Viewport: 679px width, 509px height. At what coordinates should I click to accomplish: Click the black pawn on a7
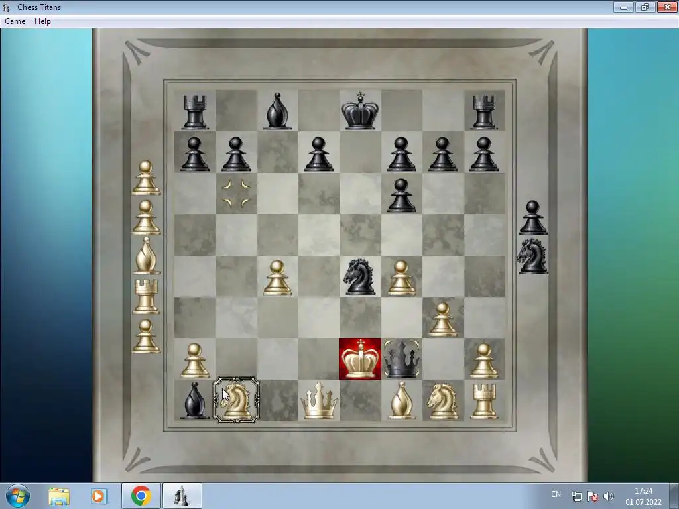click(x=195, y=154)
